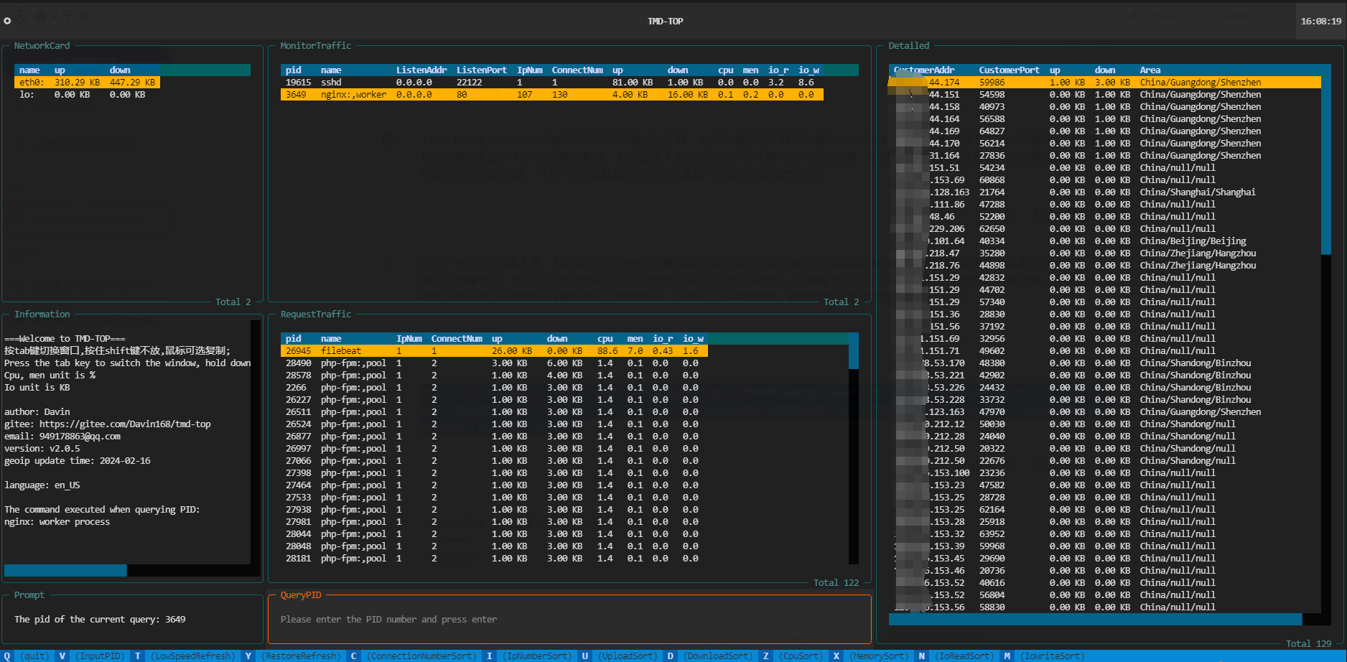Select Detailed row with port 59986

(1105, 83)
